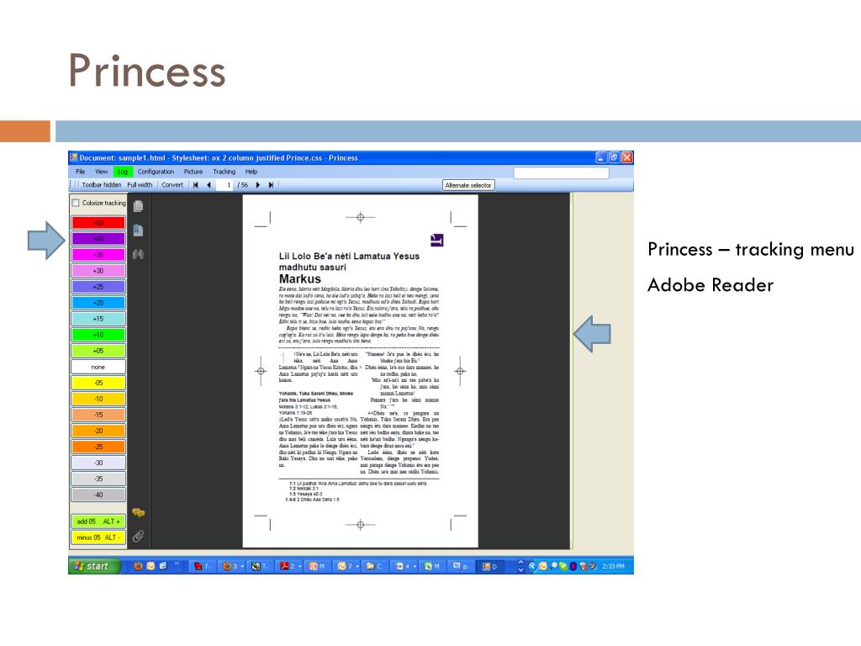Open the Adobe Reader bookmarks panel icon

pos(139,230)
